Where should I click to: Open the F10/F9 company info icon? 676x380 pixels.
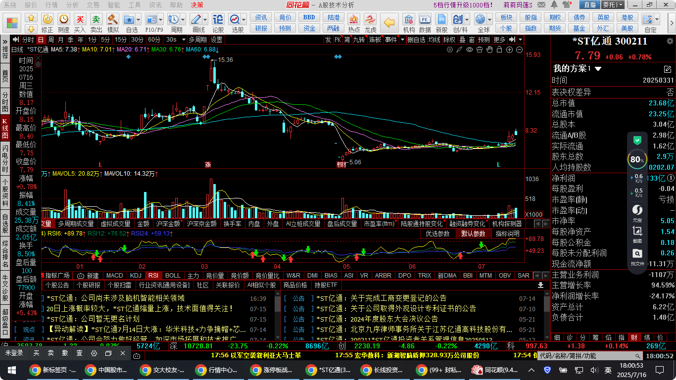[151, 19]
